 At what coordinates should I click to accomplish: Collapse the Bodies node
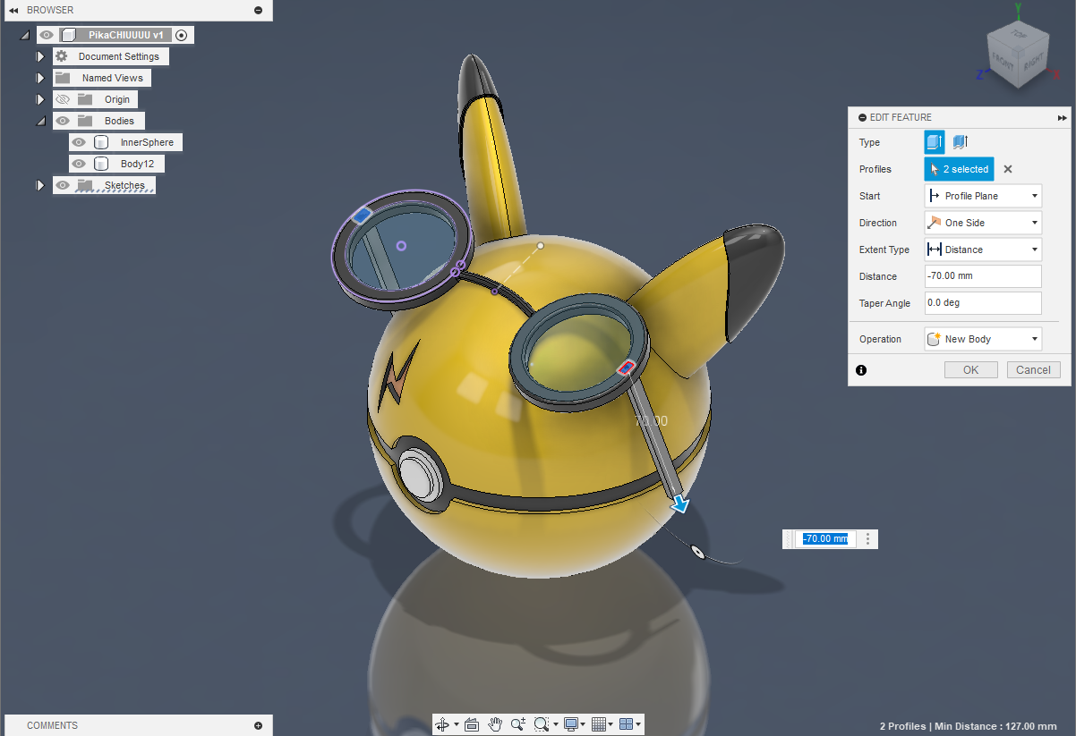pyautogui.click(x=40, y=121)
